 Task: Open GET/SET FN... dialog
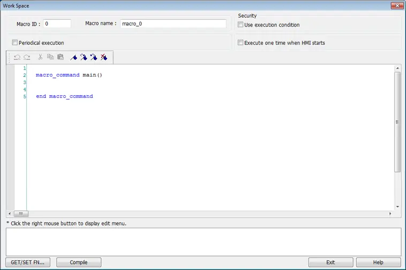(x=28, y=263)
